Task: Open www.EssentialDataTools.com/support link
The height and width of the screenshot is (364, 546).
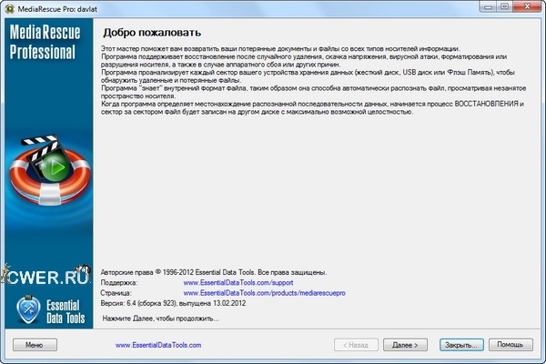Action: click(238, 282)
